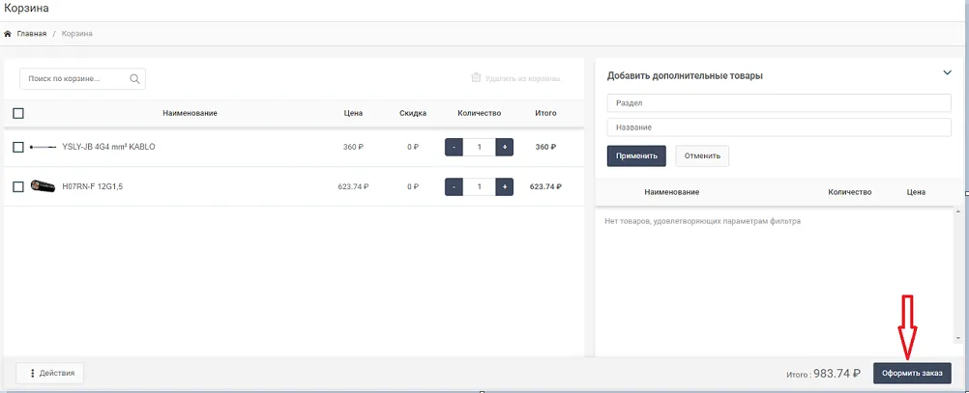Open the 'Раздел' dropdown field
The image size is (969, 393).
click(778, 103)
